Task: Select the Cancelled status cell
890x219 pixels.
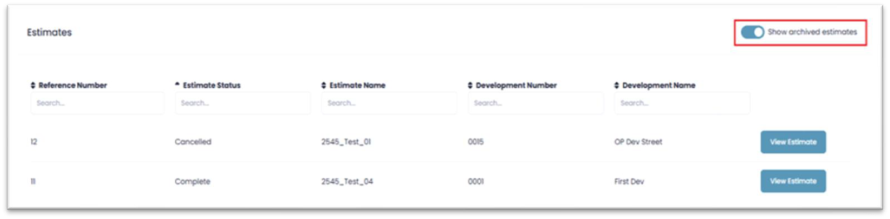Action: (x=193, y=142)
